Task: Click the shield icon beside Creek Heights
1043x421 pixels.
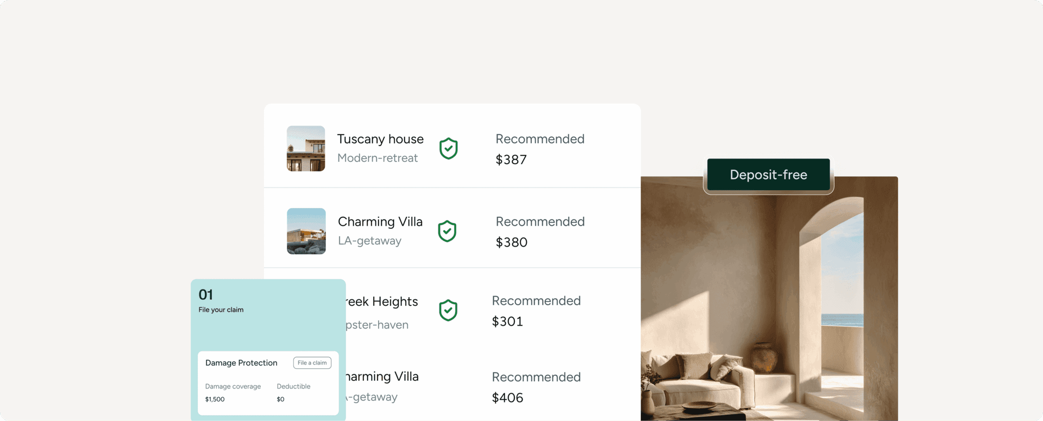Action: pos(448,310)
